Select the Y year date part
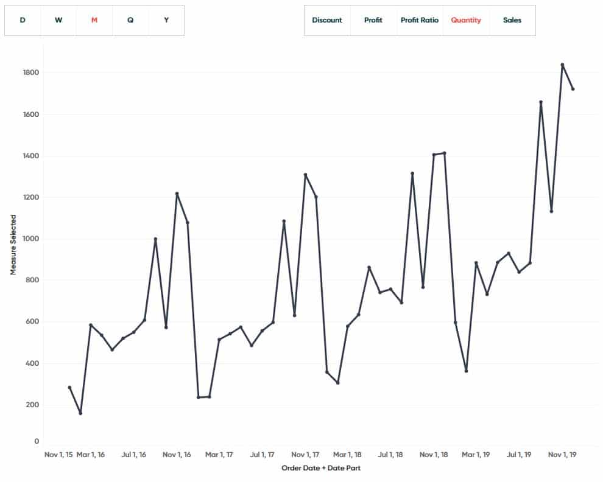 pos(166,20)
